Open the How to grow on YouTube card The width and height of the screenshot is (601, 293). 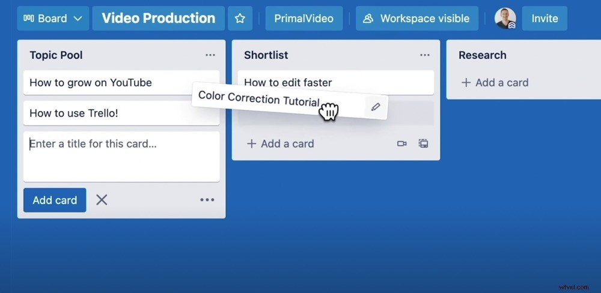[121, 82]
